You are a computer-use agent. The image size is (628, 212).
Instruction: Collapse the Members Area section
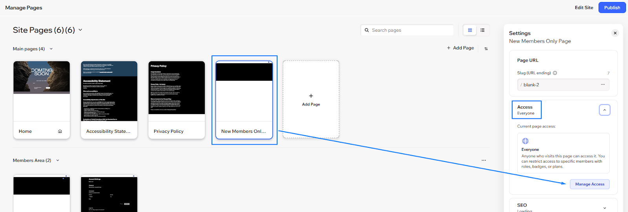tap(58, 160)
